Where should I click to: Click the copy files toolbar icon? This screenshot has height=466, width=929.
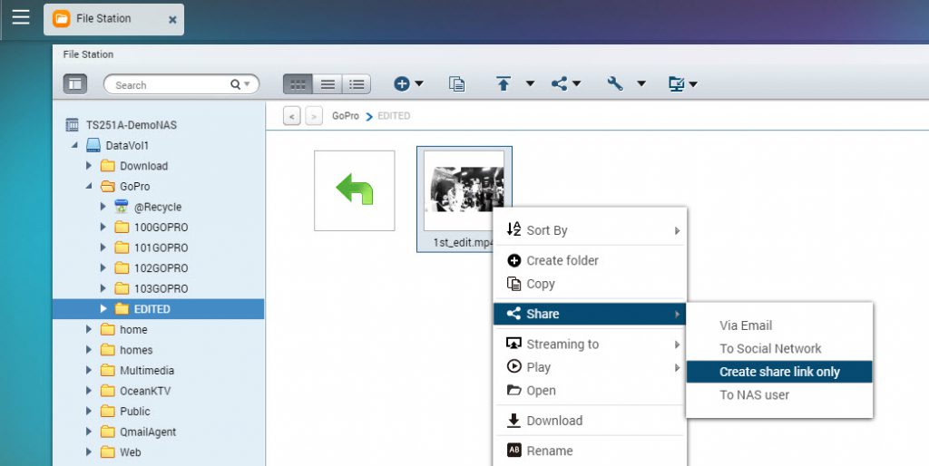(x=457, y=84)
